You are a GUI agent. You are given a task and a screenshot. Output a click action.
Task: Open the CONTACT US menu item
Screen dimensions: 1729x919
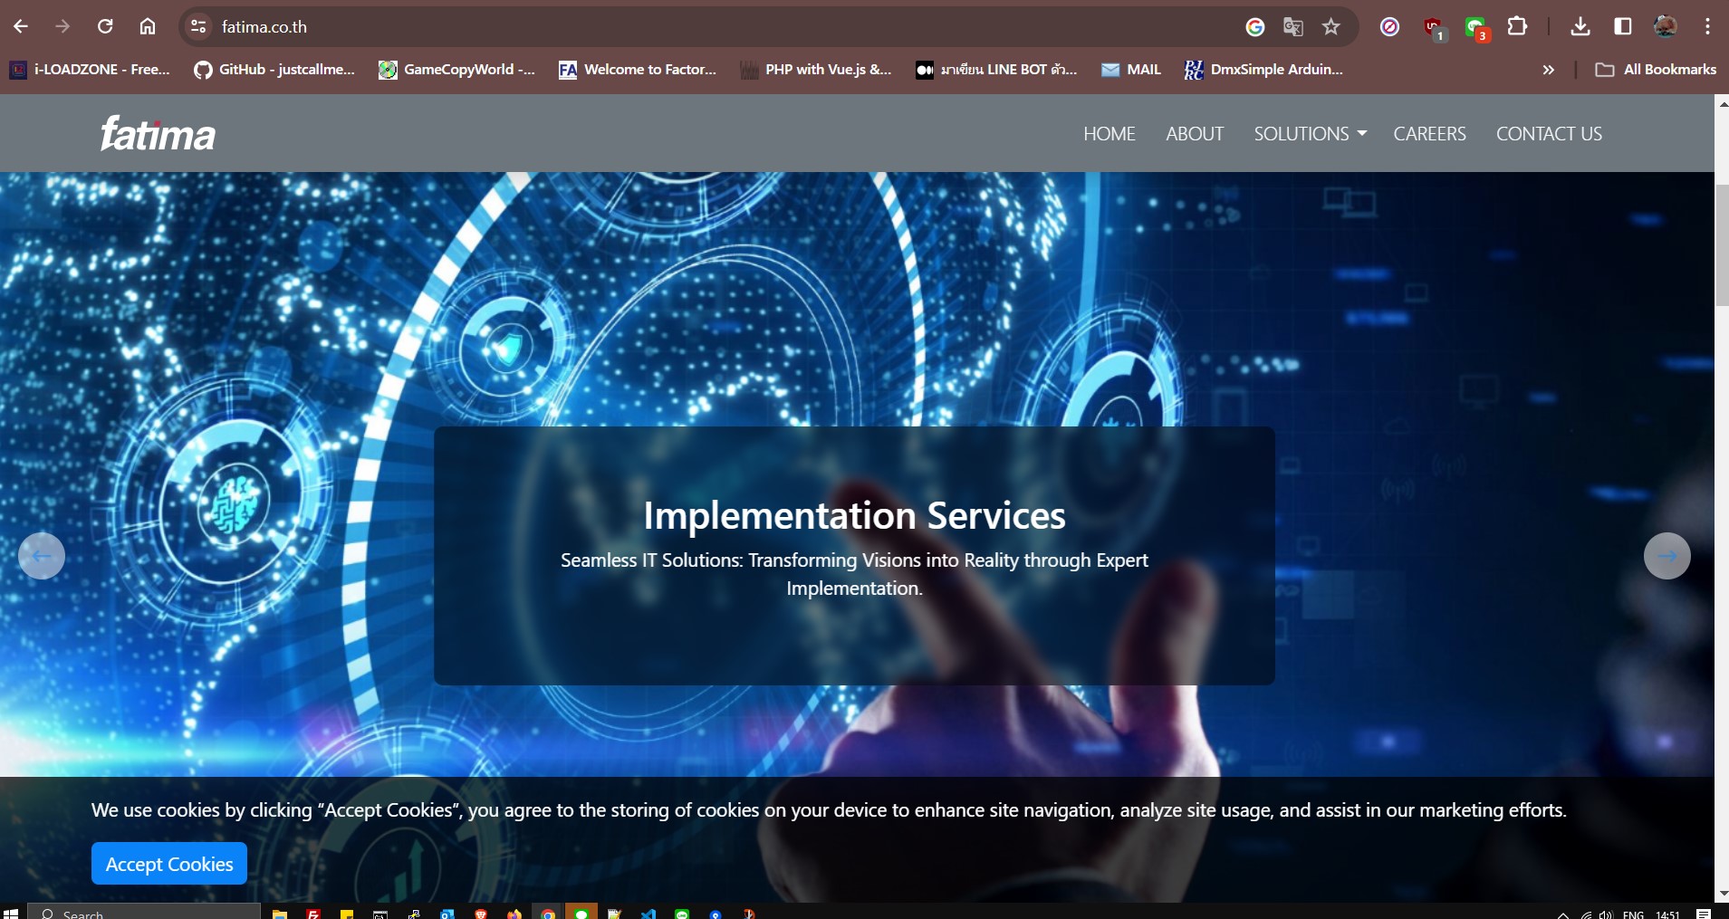click(1549, 134)
